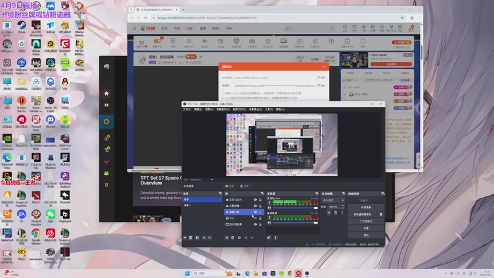Viewport: 494px width, 278px height.
Task: Open scene filters icon in Scenes toolbar
Action: pos(197,238)
